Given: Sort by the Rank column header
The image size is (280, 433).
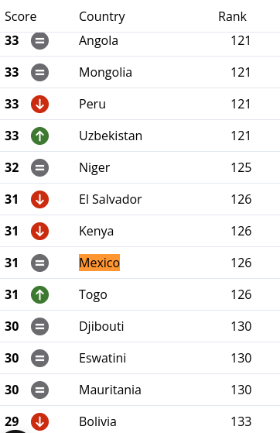Looking at the screenshot, I should click(232, 16).
